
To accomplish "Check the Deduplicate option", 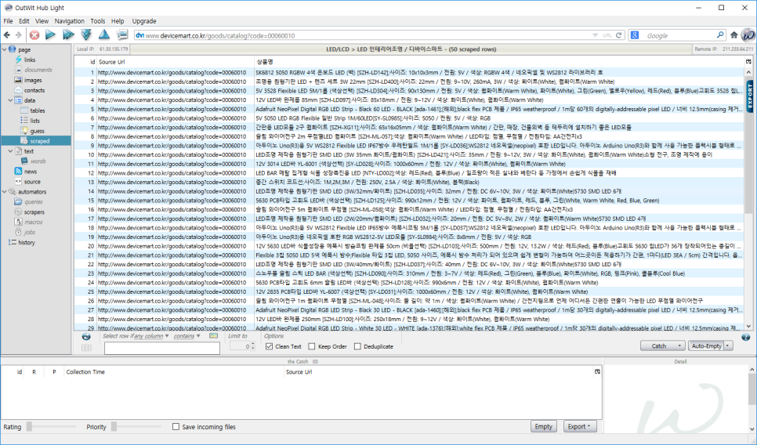I will [358, 346].
